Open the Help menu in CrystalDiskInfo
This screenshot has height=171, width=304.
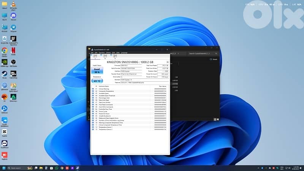[118, 52]
